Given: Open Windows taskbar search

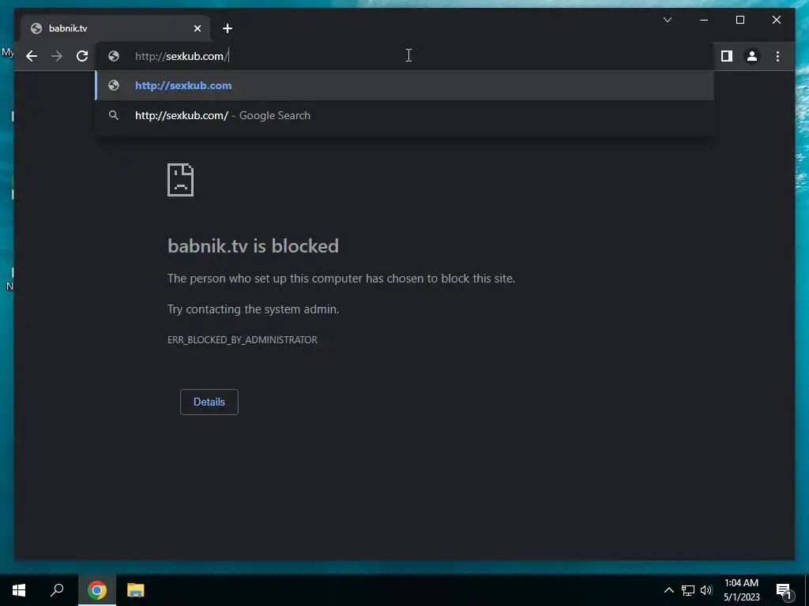Looking at the screenshot, I should [57, 590].
